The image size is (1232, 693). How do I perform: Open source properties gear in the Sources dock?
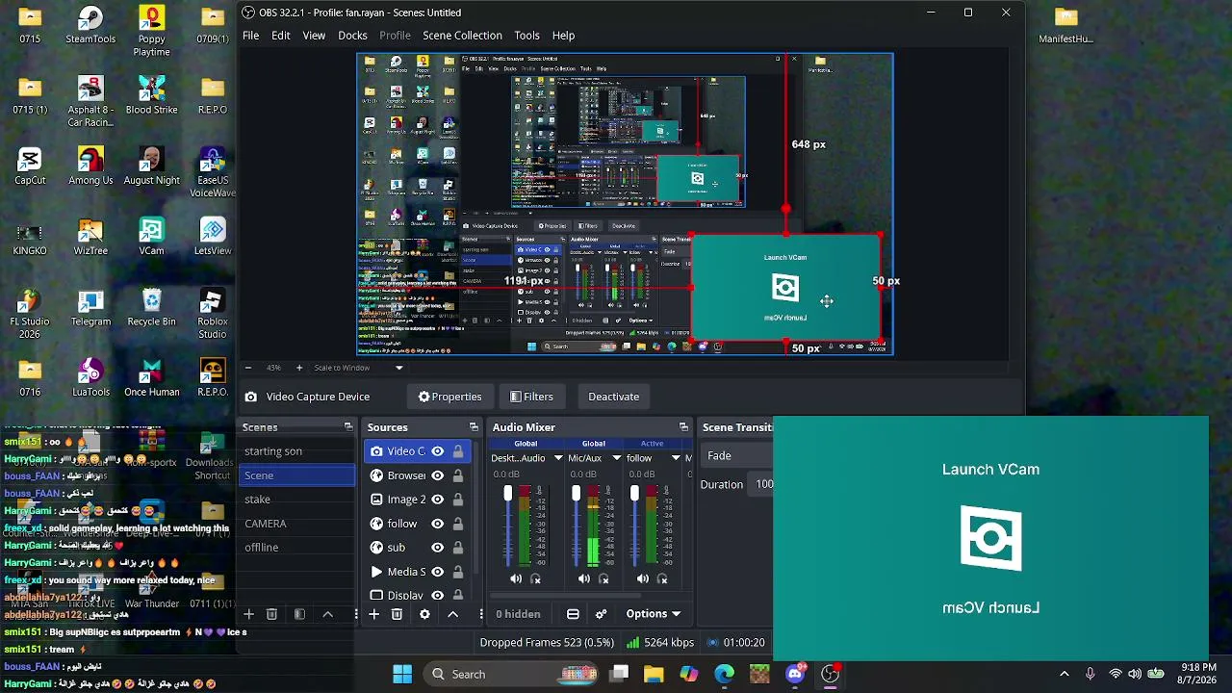(424, 614)
